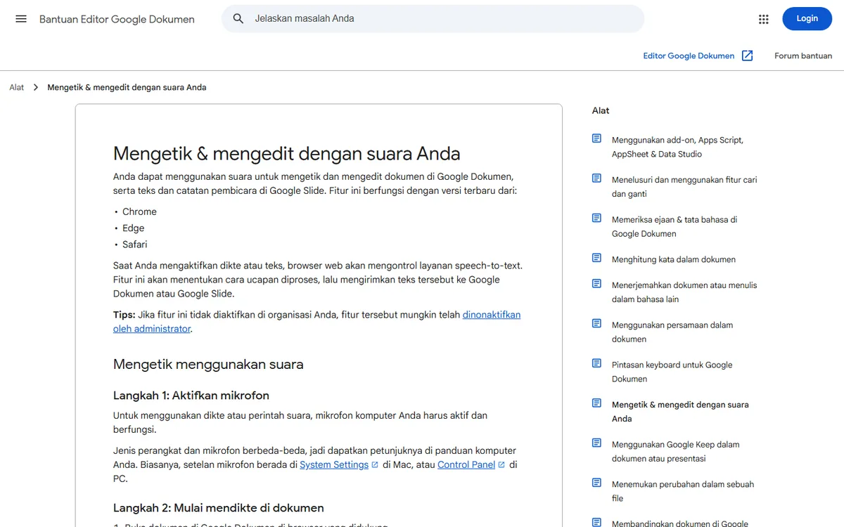Open Menggunakan persamaan dalam dokumen article
The width and height of the screenshot is (844, 527).
pyautogui.click(x=672, y=332)
